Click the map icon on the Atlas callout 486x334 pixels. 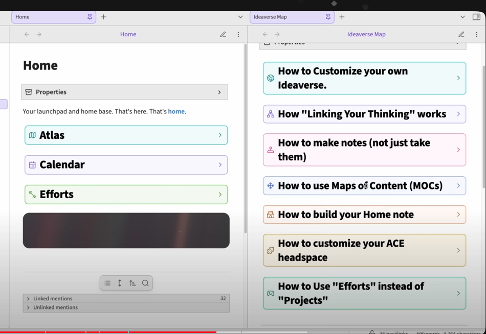click(x=32, y=135)
